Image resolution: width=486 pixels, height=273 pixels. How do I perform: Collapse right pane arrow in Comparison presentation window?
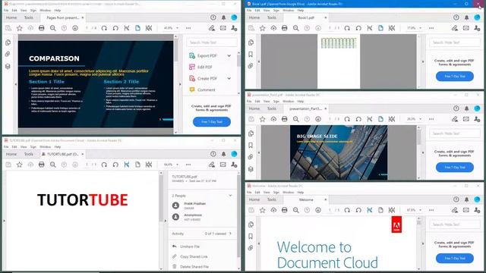(x=180, y=84)
